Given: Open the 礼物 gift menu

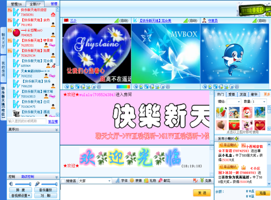Looking at the screenshot, I should click(x=150, y=181).
